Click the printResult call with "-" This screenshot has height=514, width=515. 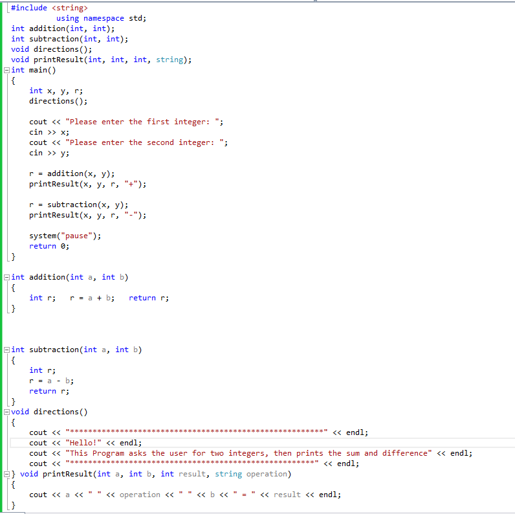point(88,216)
